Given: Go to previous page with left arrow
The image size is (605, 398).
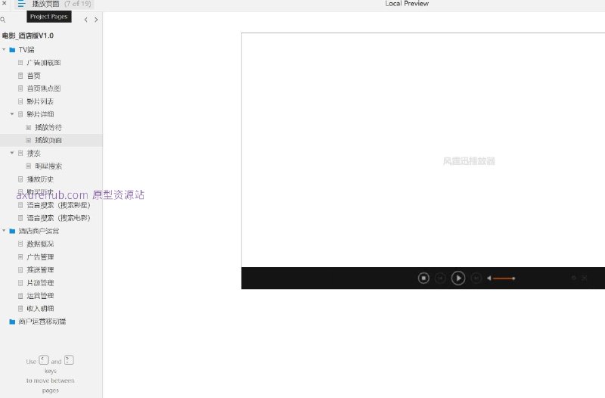Looking at the screenshot, I should click(85, 20).
